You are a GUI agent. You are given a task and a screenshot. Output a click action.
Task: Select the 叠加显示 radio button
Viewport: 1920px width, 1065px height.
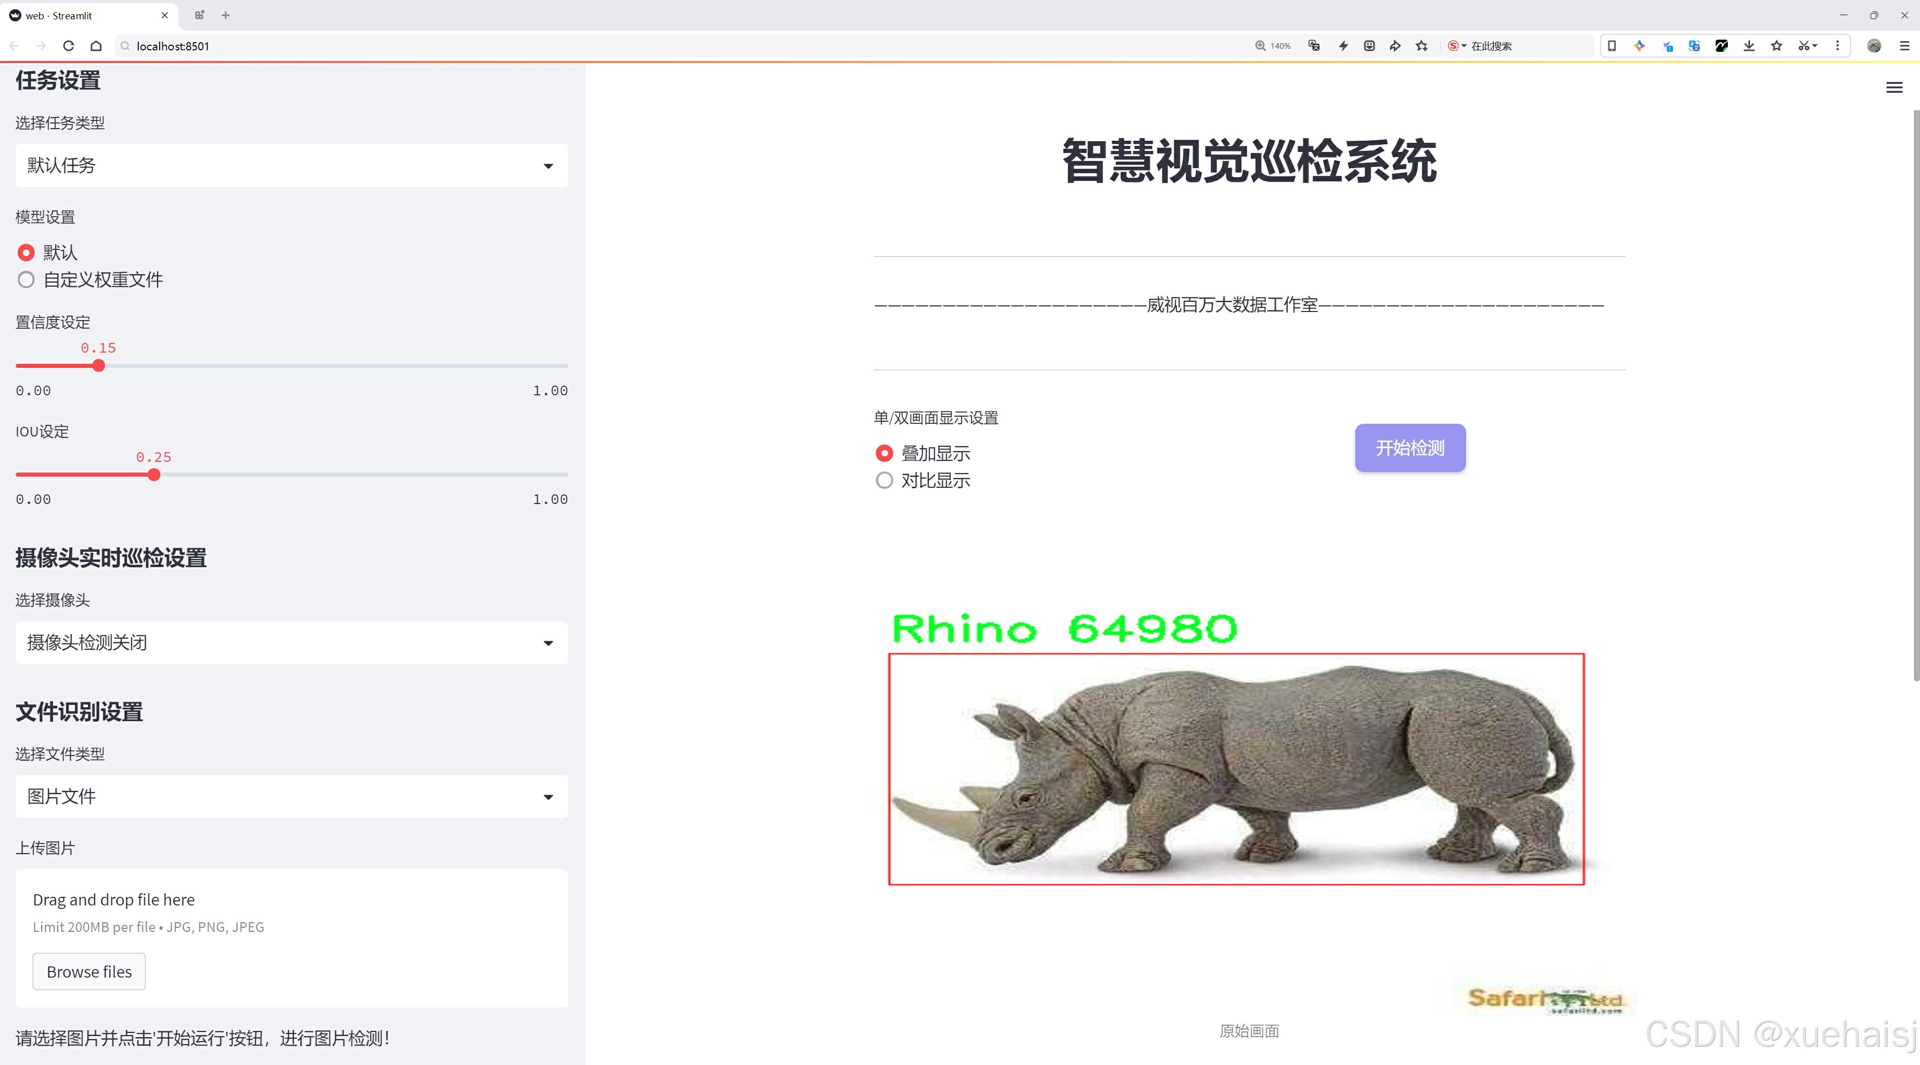coord(884,453)
